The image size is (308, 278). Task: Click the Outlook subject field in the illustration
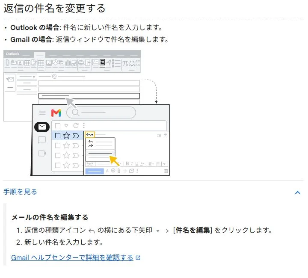tap(89, 96)
